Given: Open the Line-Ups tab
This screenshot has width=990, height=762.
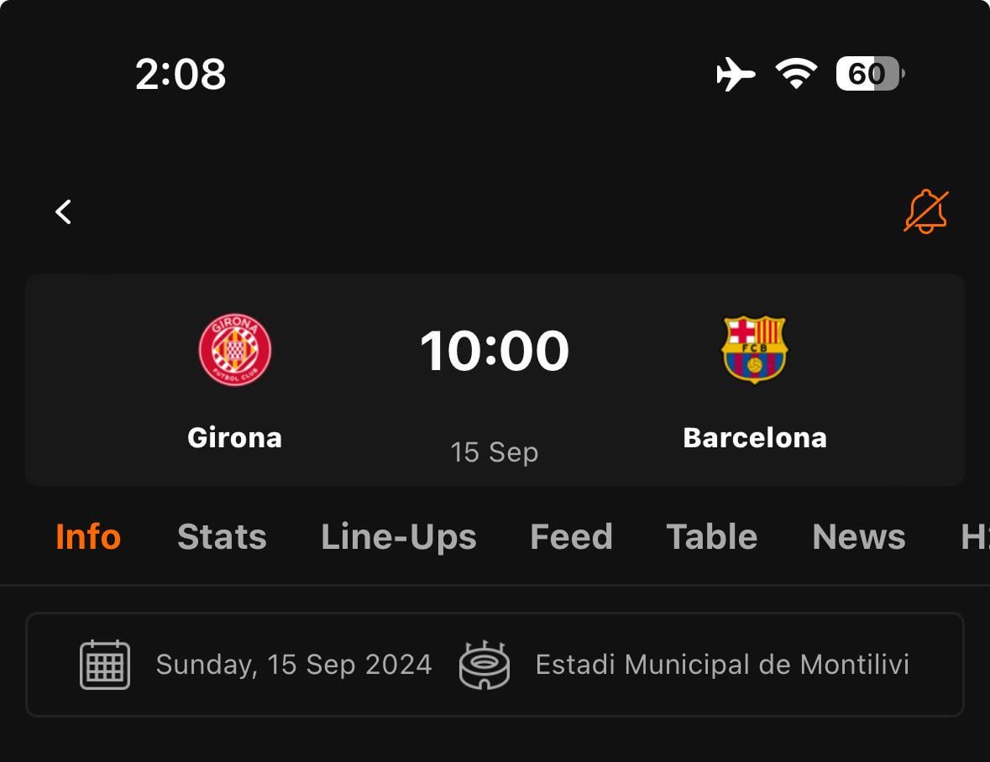Looking at the screenshot, I should [x=399, y=537].
